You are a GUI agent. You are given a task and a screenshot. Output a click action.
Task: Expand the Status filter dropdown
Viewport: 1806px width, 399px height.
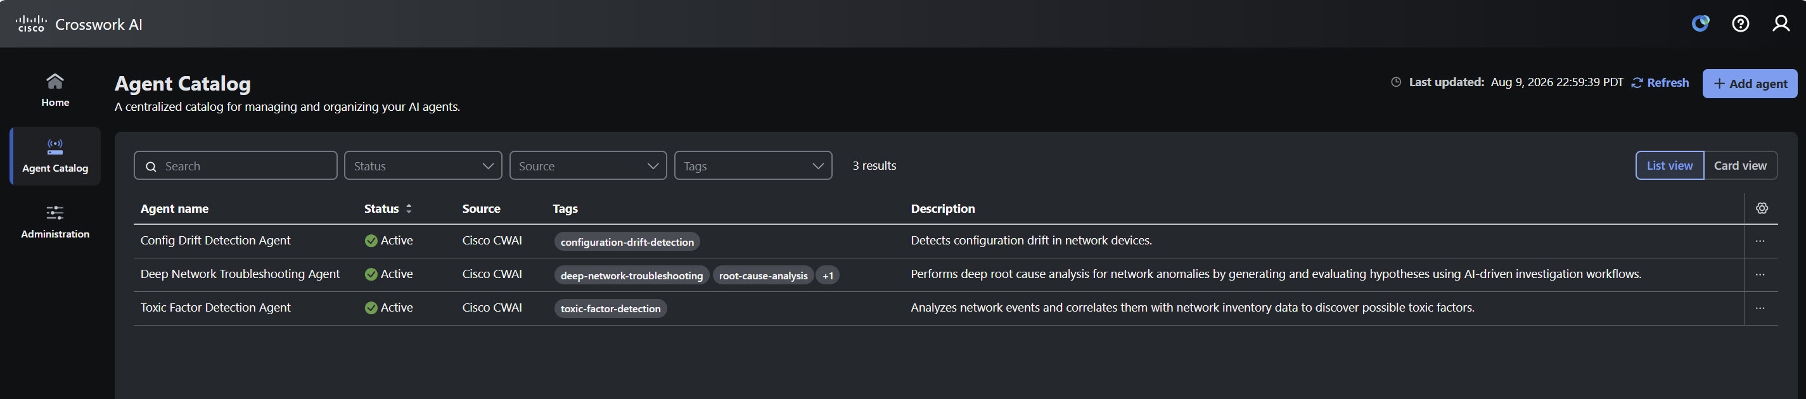click(423, 165)
